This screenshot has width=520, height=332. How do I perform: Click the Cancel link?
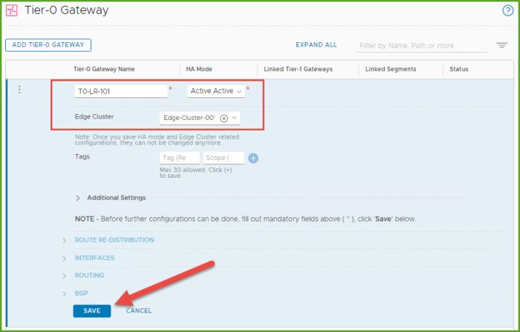click(138, 311)
